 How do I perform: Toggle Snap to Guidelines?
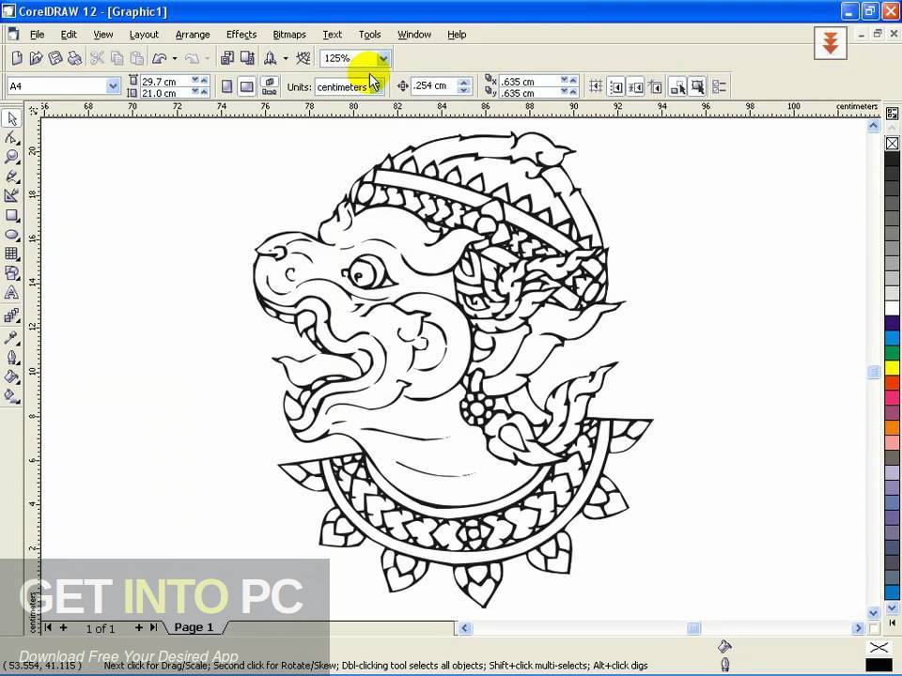click(616, 86)
